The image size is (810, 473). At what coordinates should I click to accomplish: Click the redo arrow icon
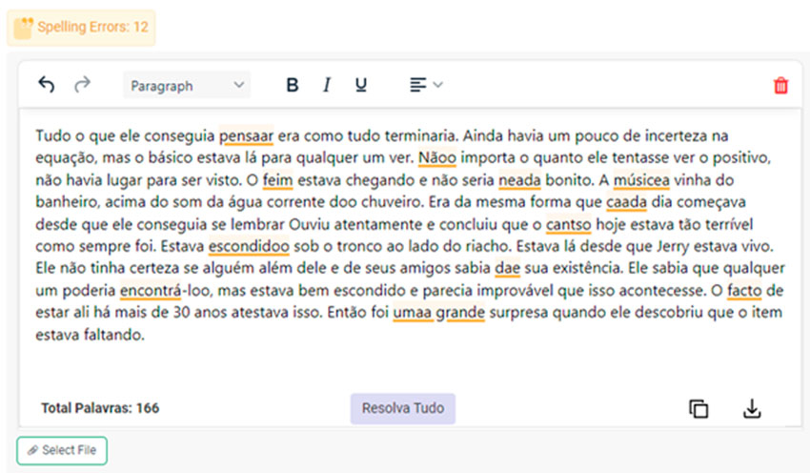point(82,85)
